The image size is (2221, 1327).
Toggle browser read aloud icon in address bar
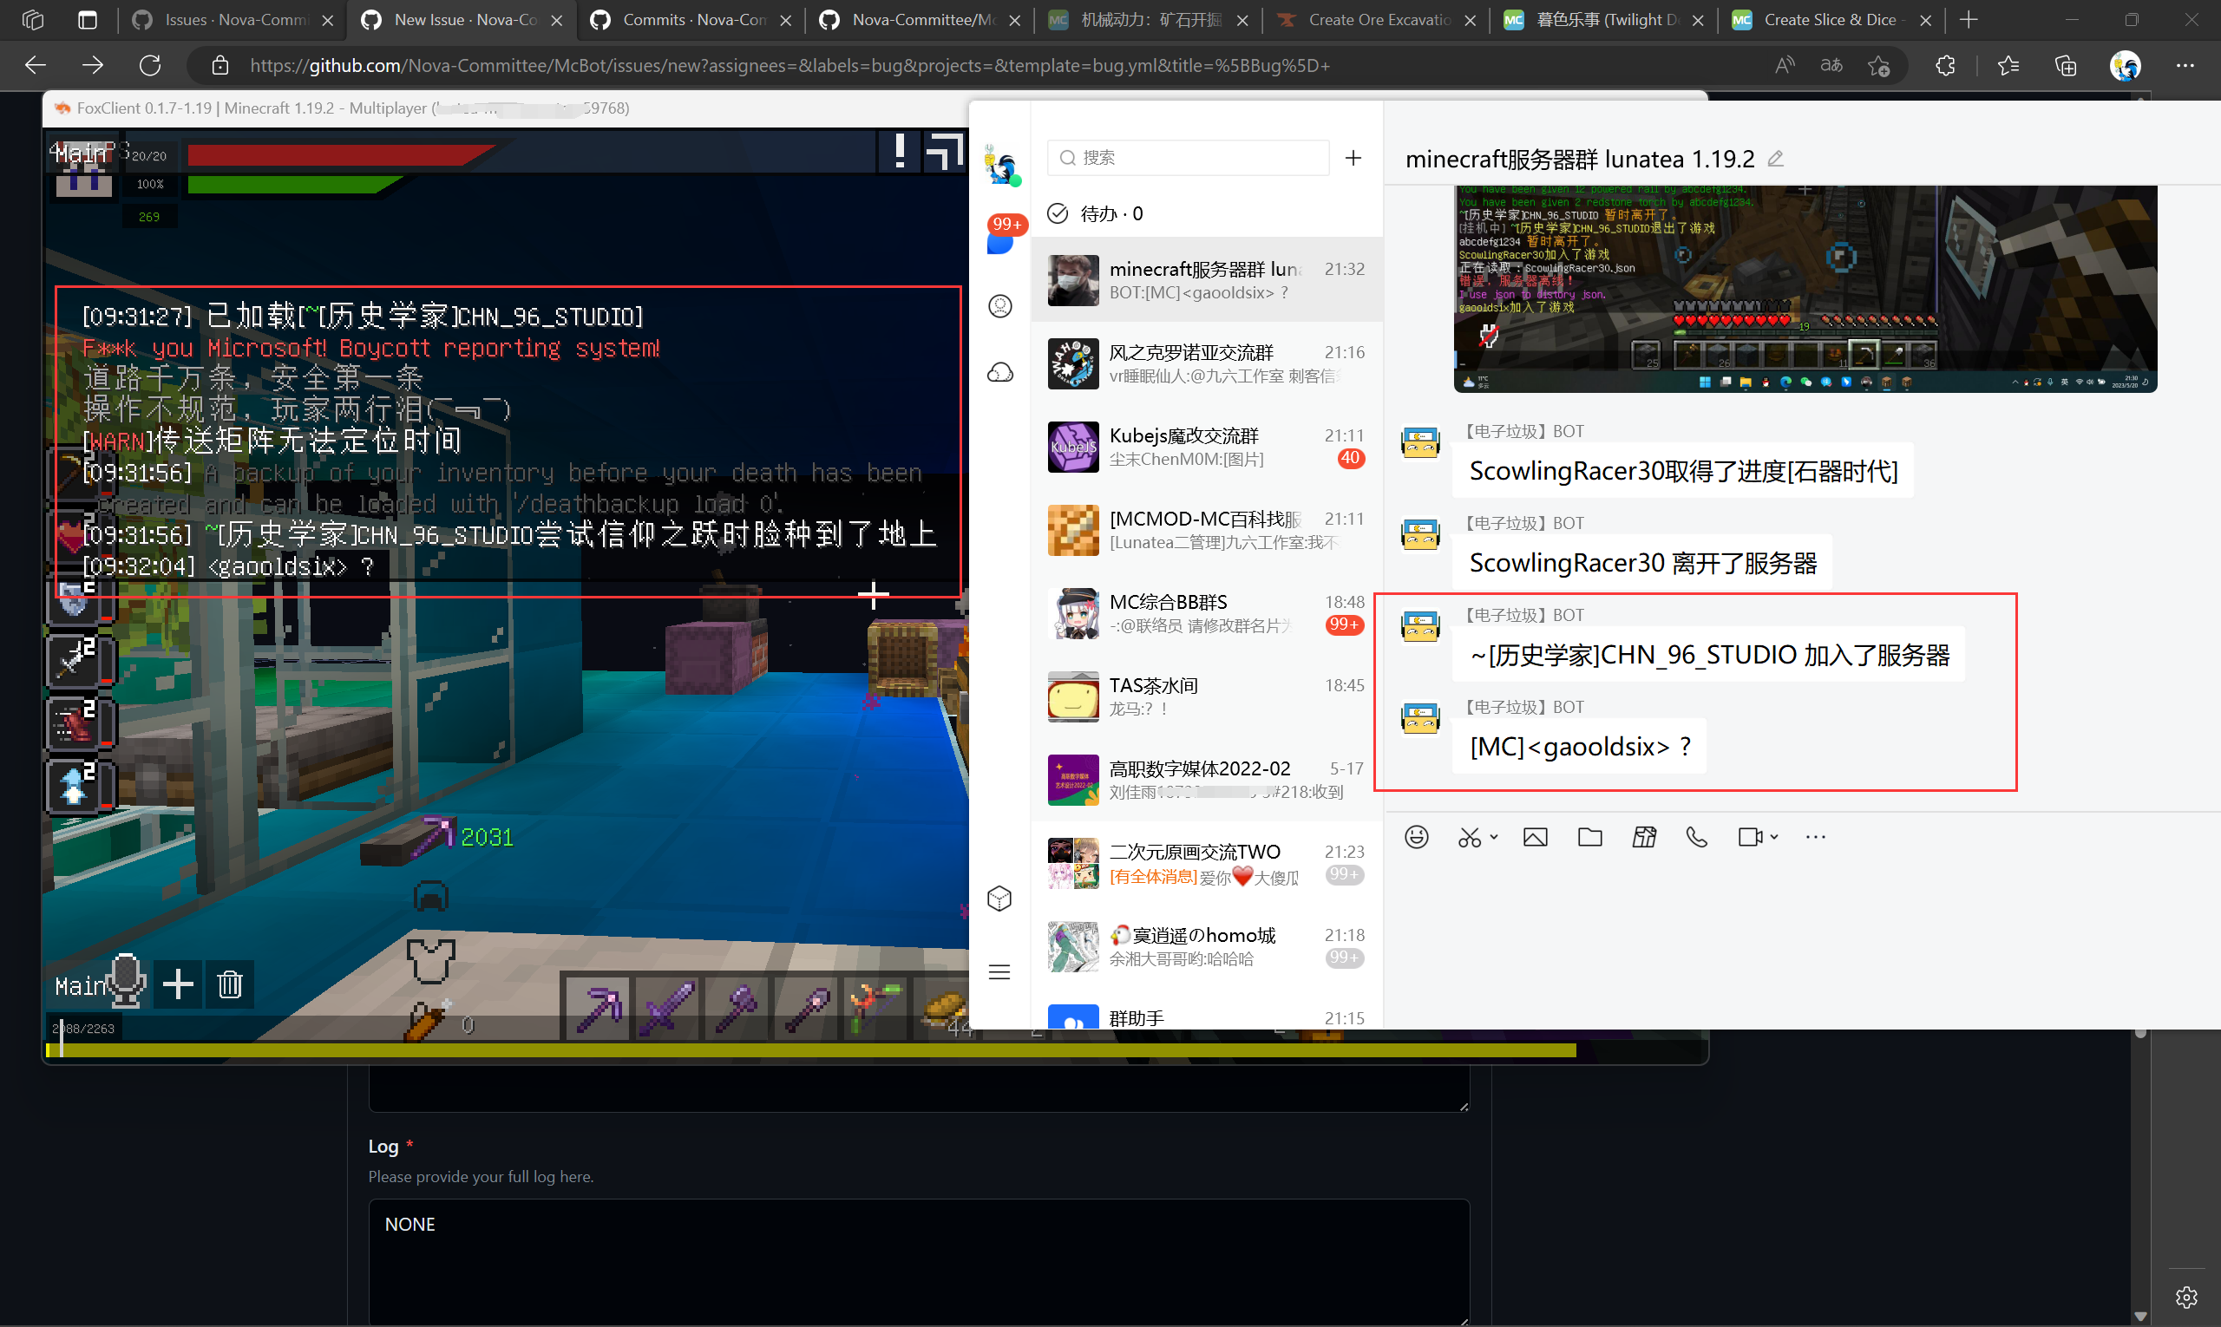(1785, 65)
